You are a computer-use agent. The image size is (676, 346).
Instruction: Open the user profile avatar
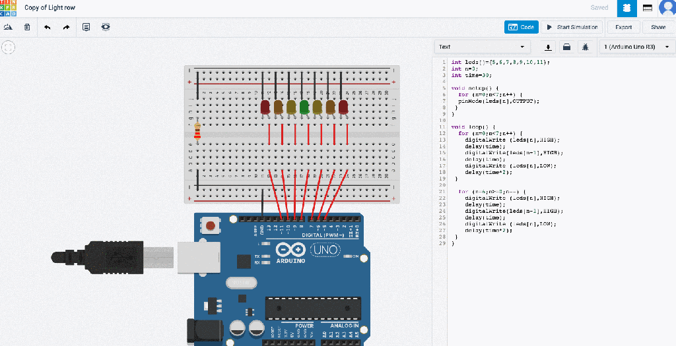click(667, 8)
